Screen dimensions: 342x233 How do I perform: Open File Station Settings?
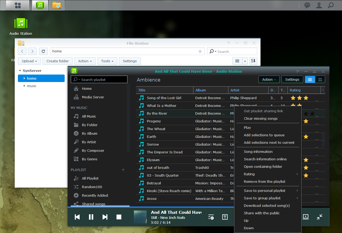click(130, 61)
